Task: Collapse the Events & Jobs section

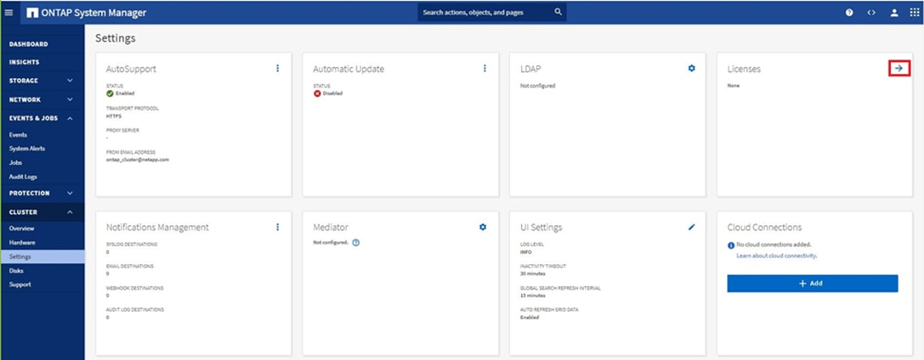Action: pos(42,118)
